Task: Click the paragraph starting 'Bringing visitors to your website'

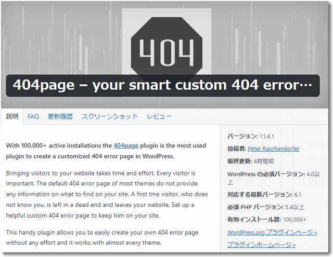Action: point(106,194)
